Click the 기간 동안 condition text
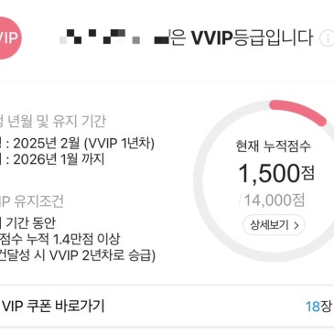This screenshot has height=334, width=334. pos(30,222)
